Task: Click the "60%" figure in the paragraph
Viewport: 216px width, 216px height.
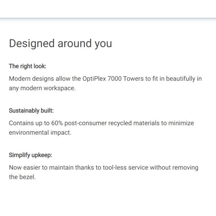Action: (57, 123)
